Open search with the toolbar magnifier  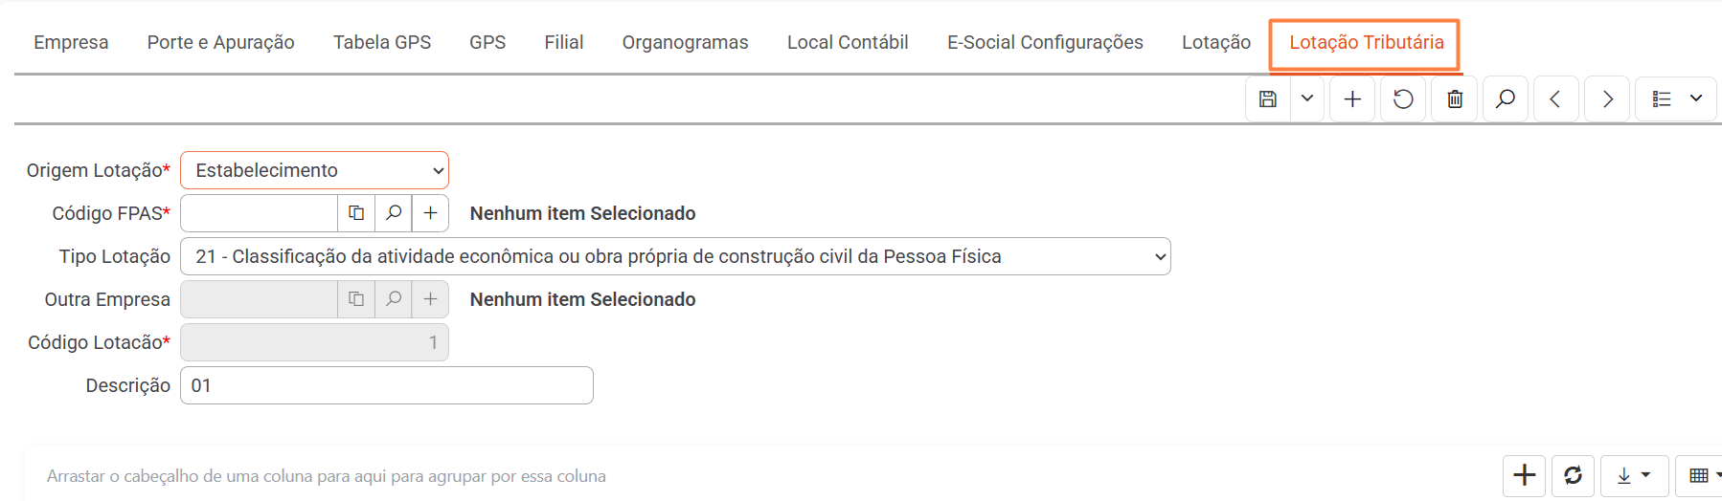pos(1506,99)
